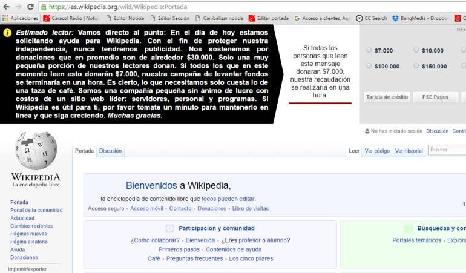The image size is (466, 273).
Task: Pick the $150.000 donation radio button
Action: pos(416,66)
